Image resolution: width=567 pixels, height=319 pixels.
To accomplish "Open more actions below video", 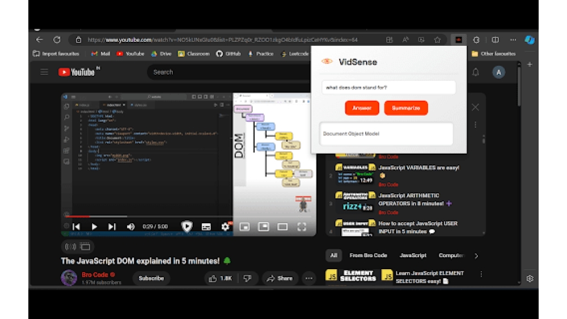I will (309, 278).
